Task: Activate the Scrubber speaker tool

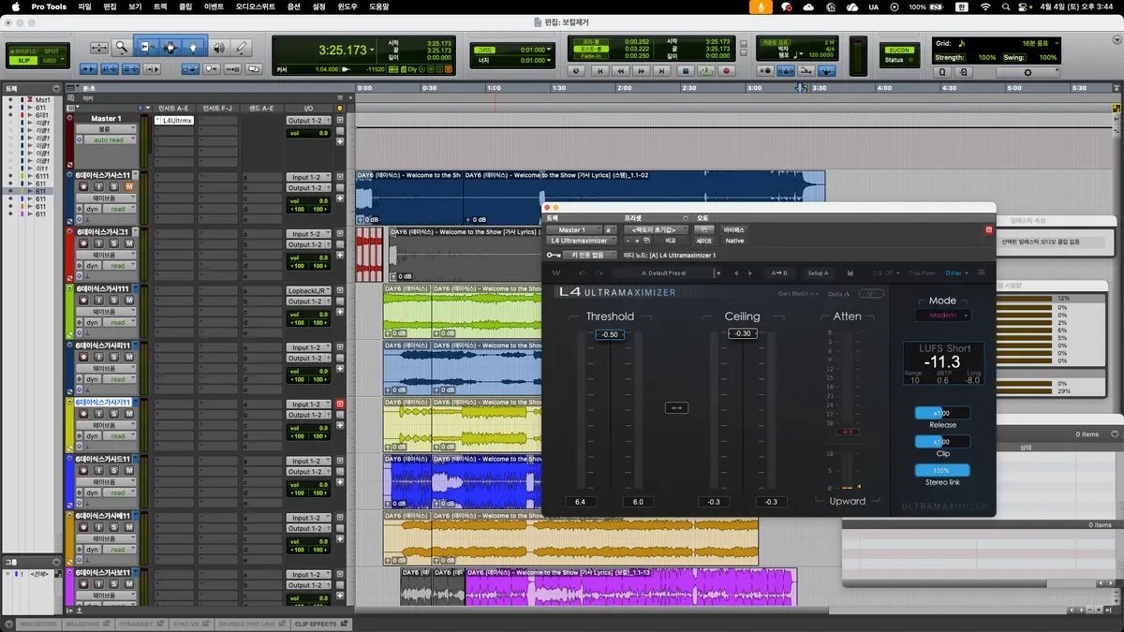Action: tap(218, 47)
